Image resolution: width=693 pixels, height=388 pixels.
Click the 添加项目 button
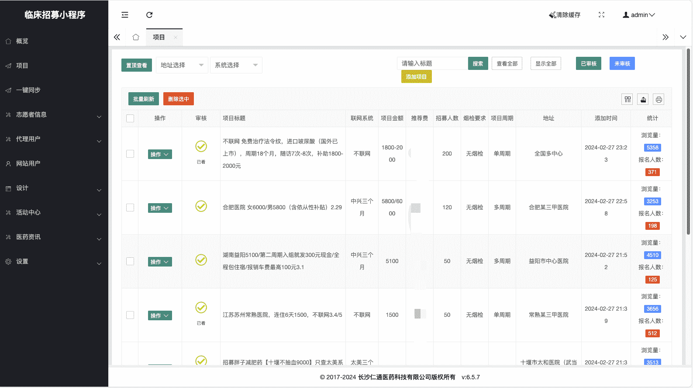(416, 77)
